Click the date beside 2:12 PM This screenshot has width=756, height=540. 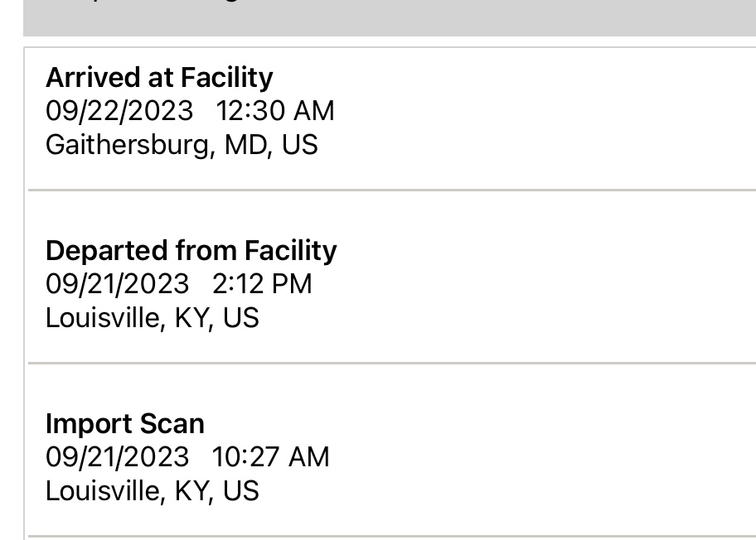coord(117,284)
